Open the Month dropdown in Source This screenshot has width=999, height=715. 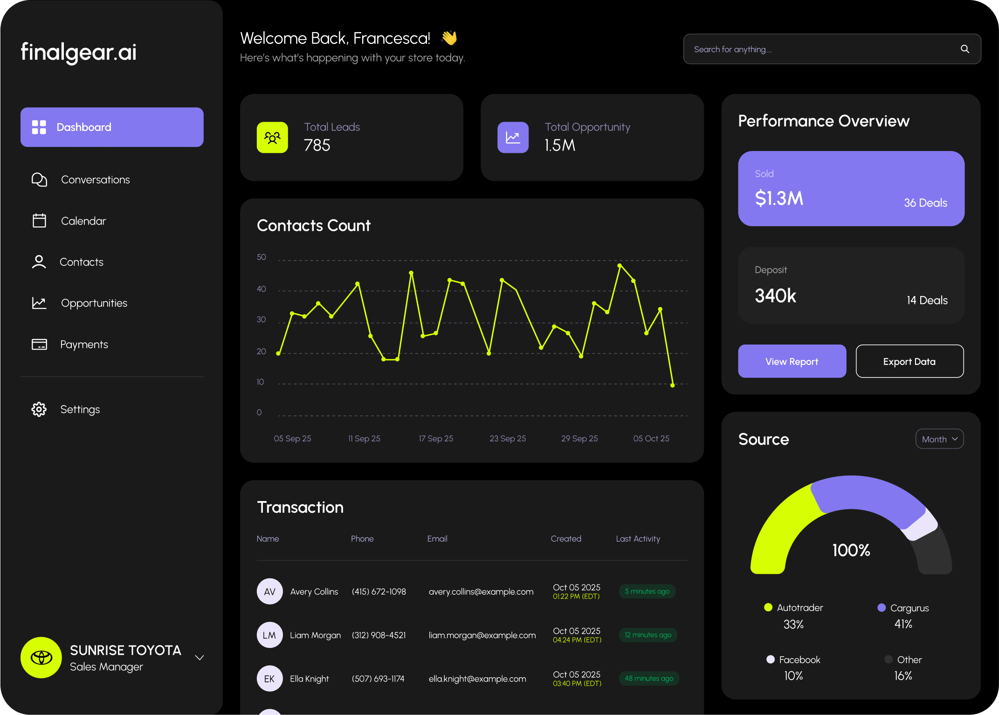(939, 439)
